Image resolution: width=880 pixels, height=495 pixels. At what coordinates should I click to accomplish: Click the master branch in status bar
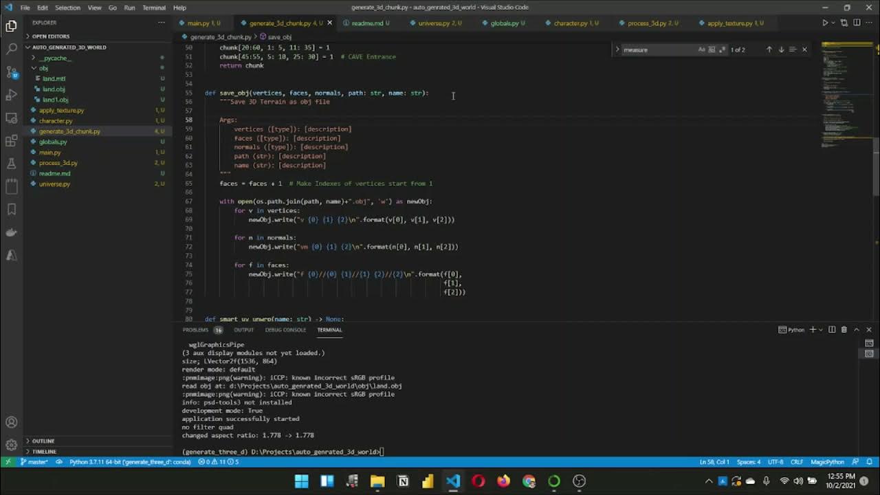34,462
